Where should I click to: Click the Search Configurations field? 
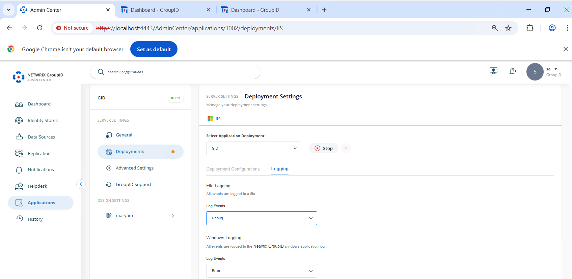pyautogui.click(x=175, y=72)
